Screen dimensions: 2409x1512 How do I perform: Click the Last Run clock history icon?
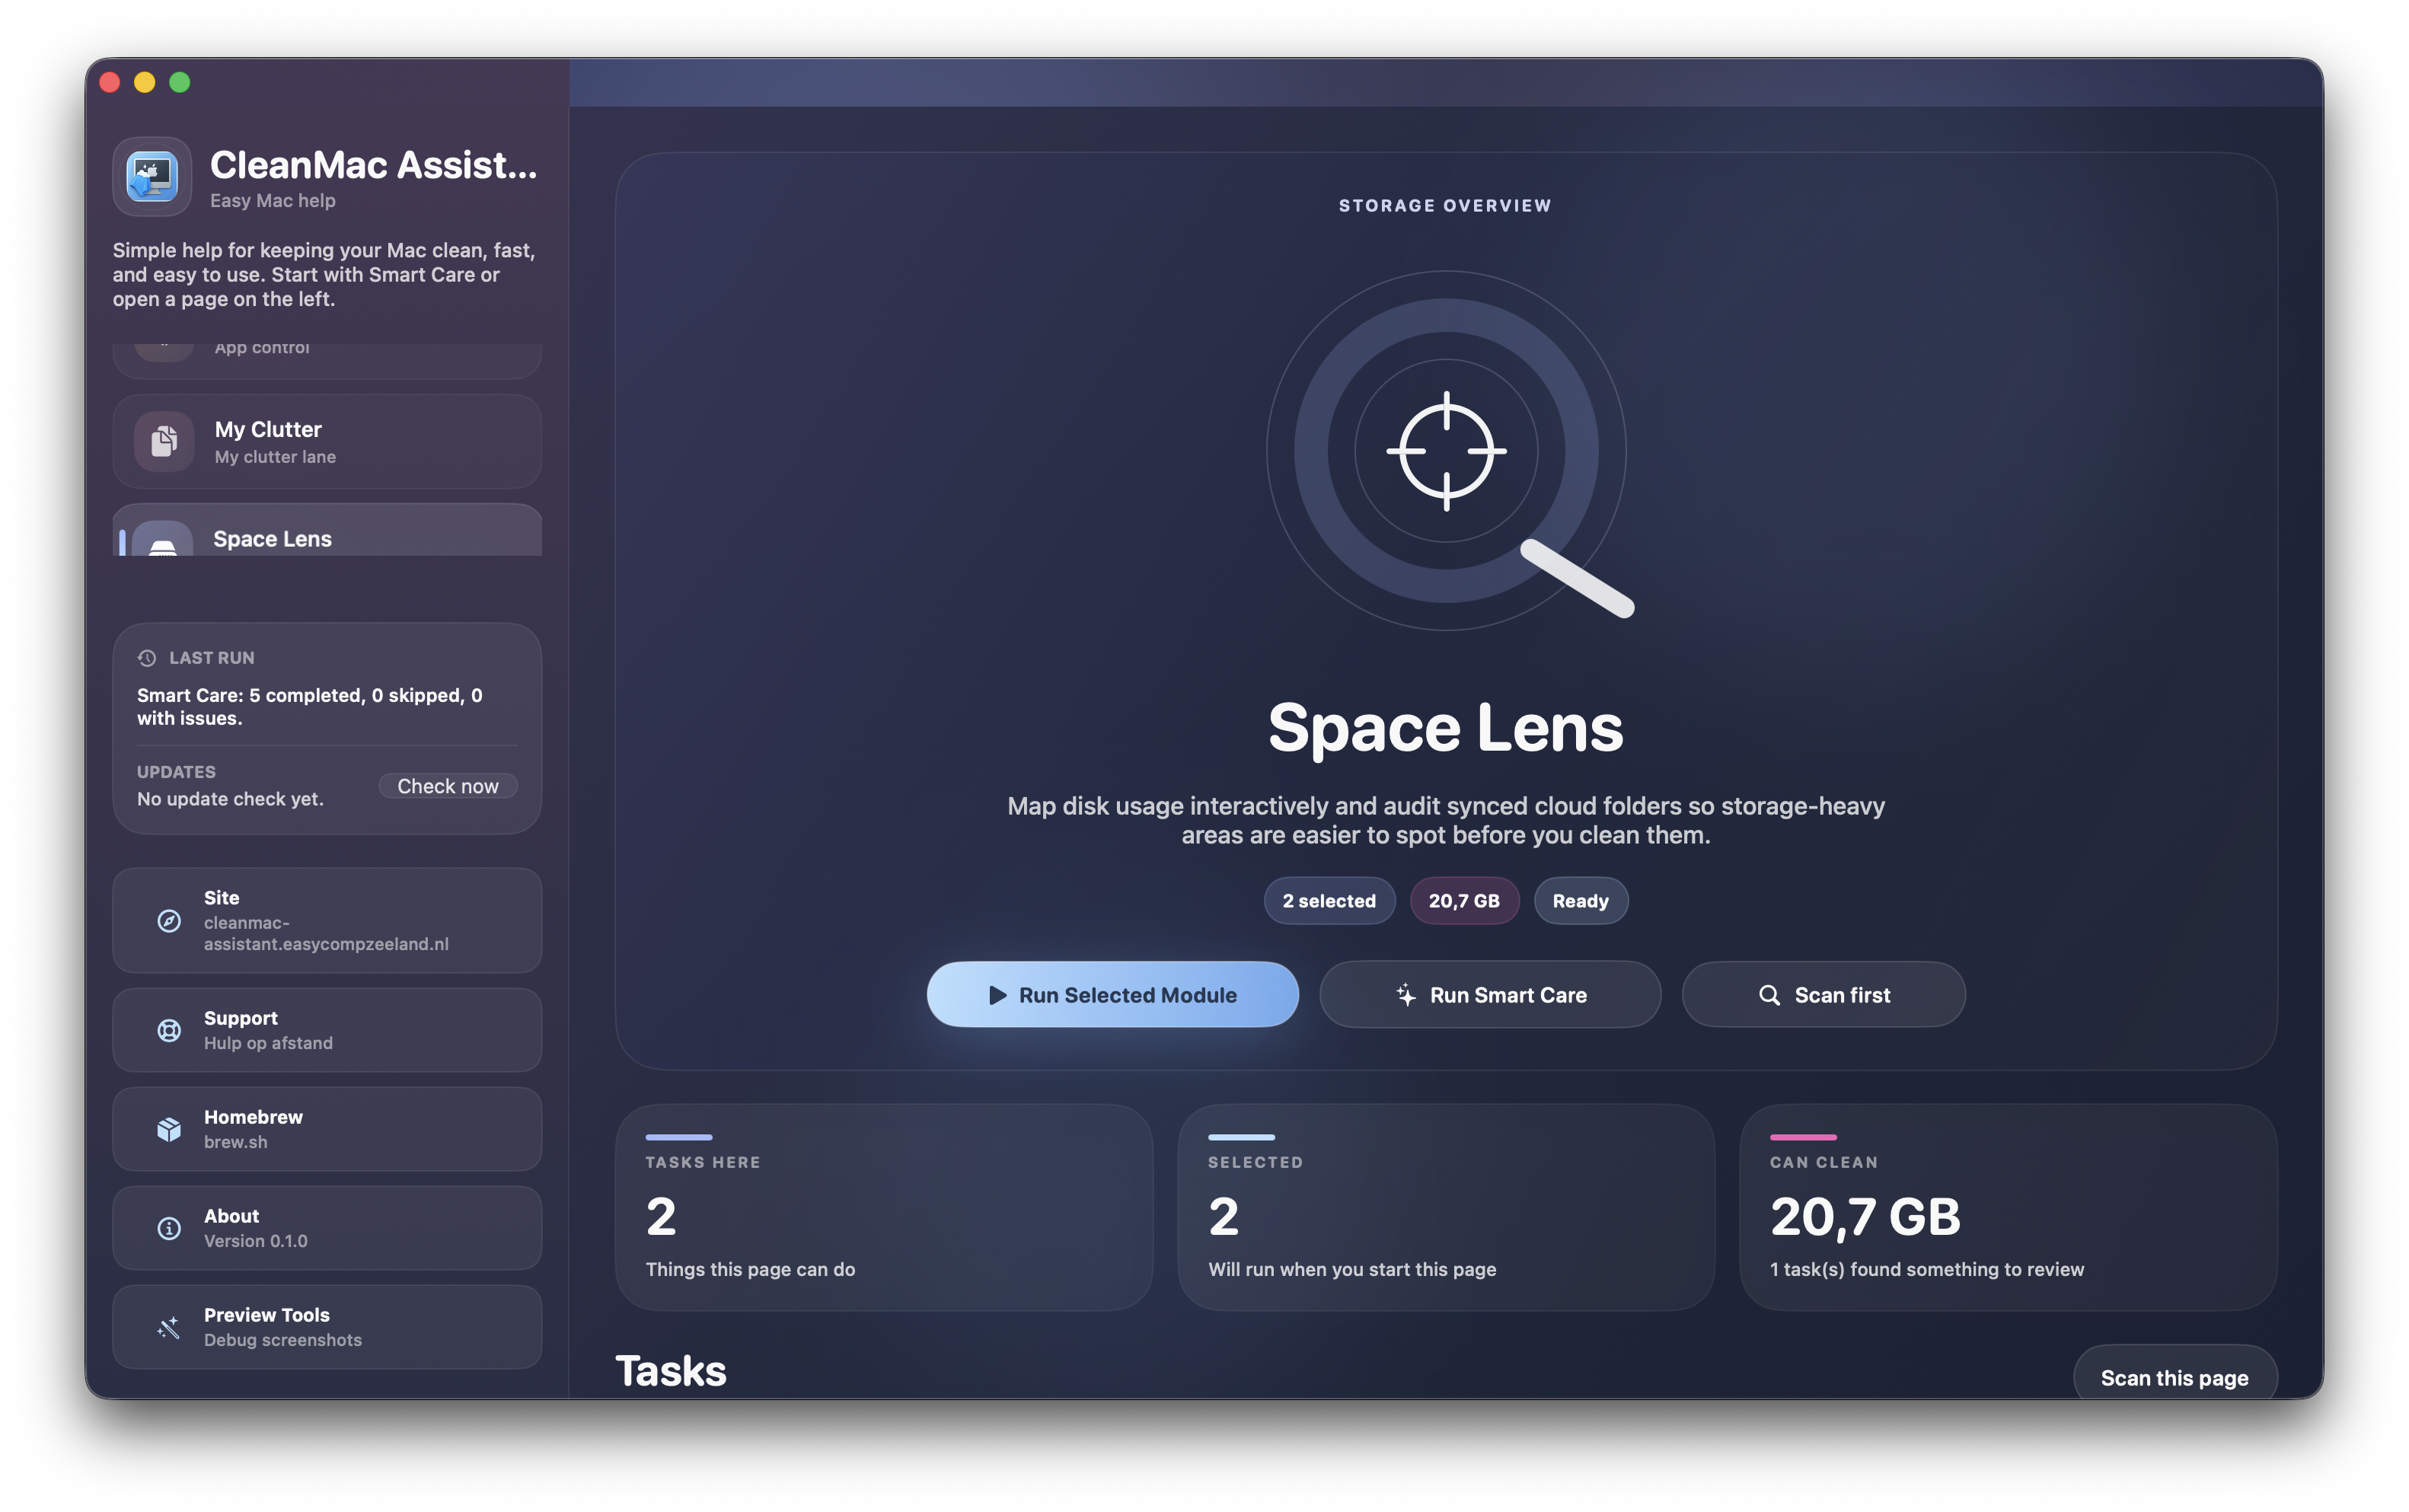tap(147, 658)
